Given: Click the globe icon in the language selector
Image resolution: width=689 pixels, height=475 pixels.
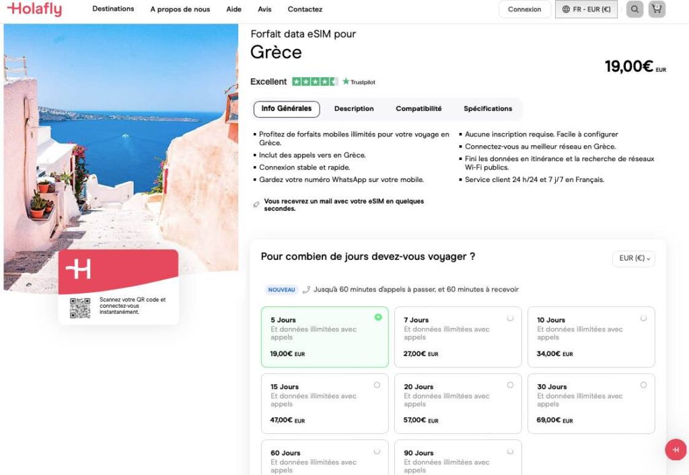Looking at the screenshot, I should click(x=564, y=9).
